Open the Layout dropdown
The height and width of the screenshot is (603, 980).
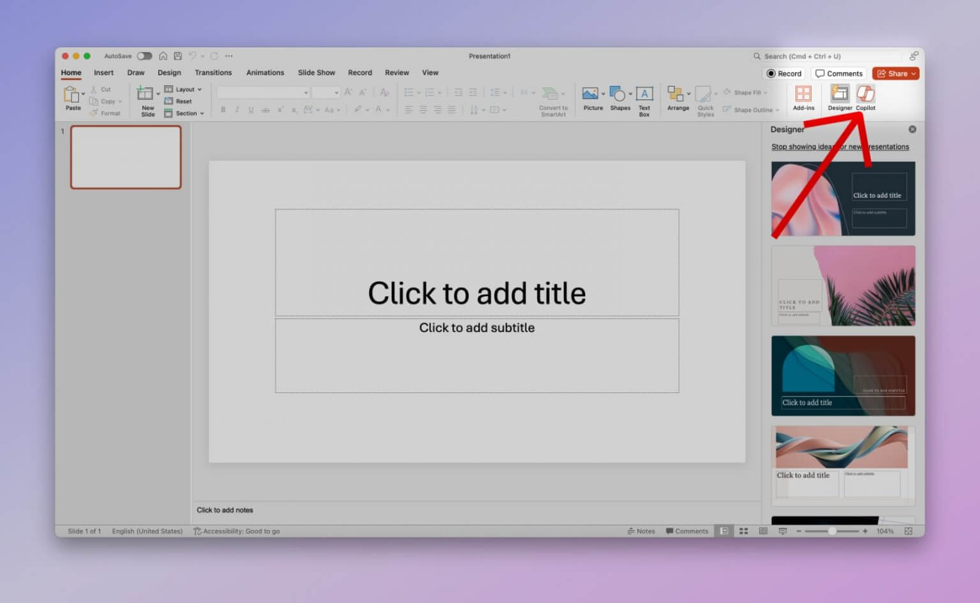(x=184, y=89)
